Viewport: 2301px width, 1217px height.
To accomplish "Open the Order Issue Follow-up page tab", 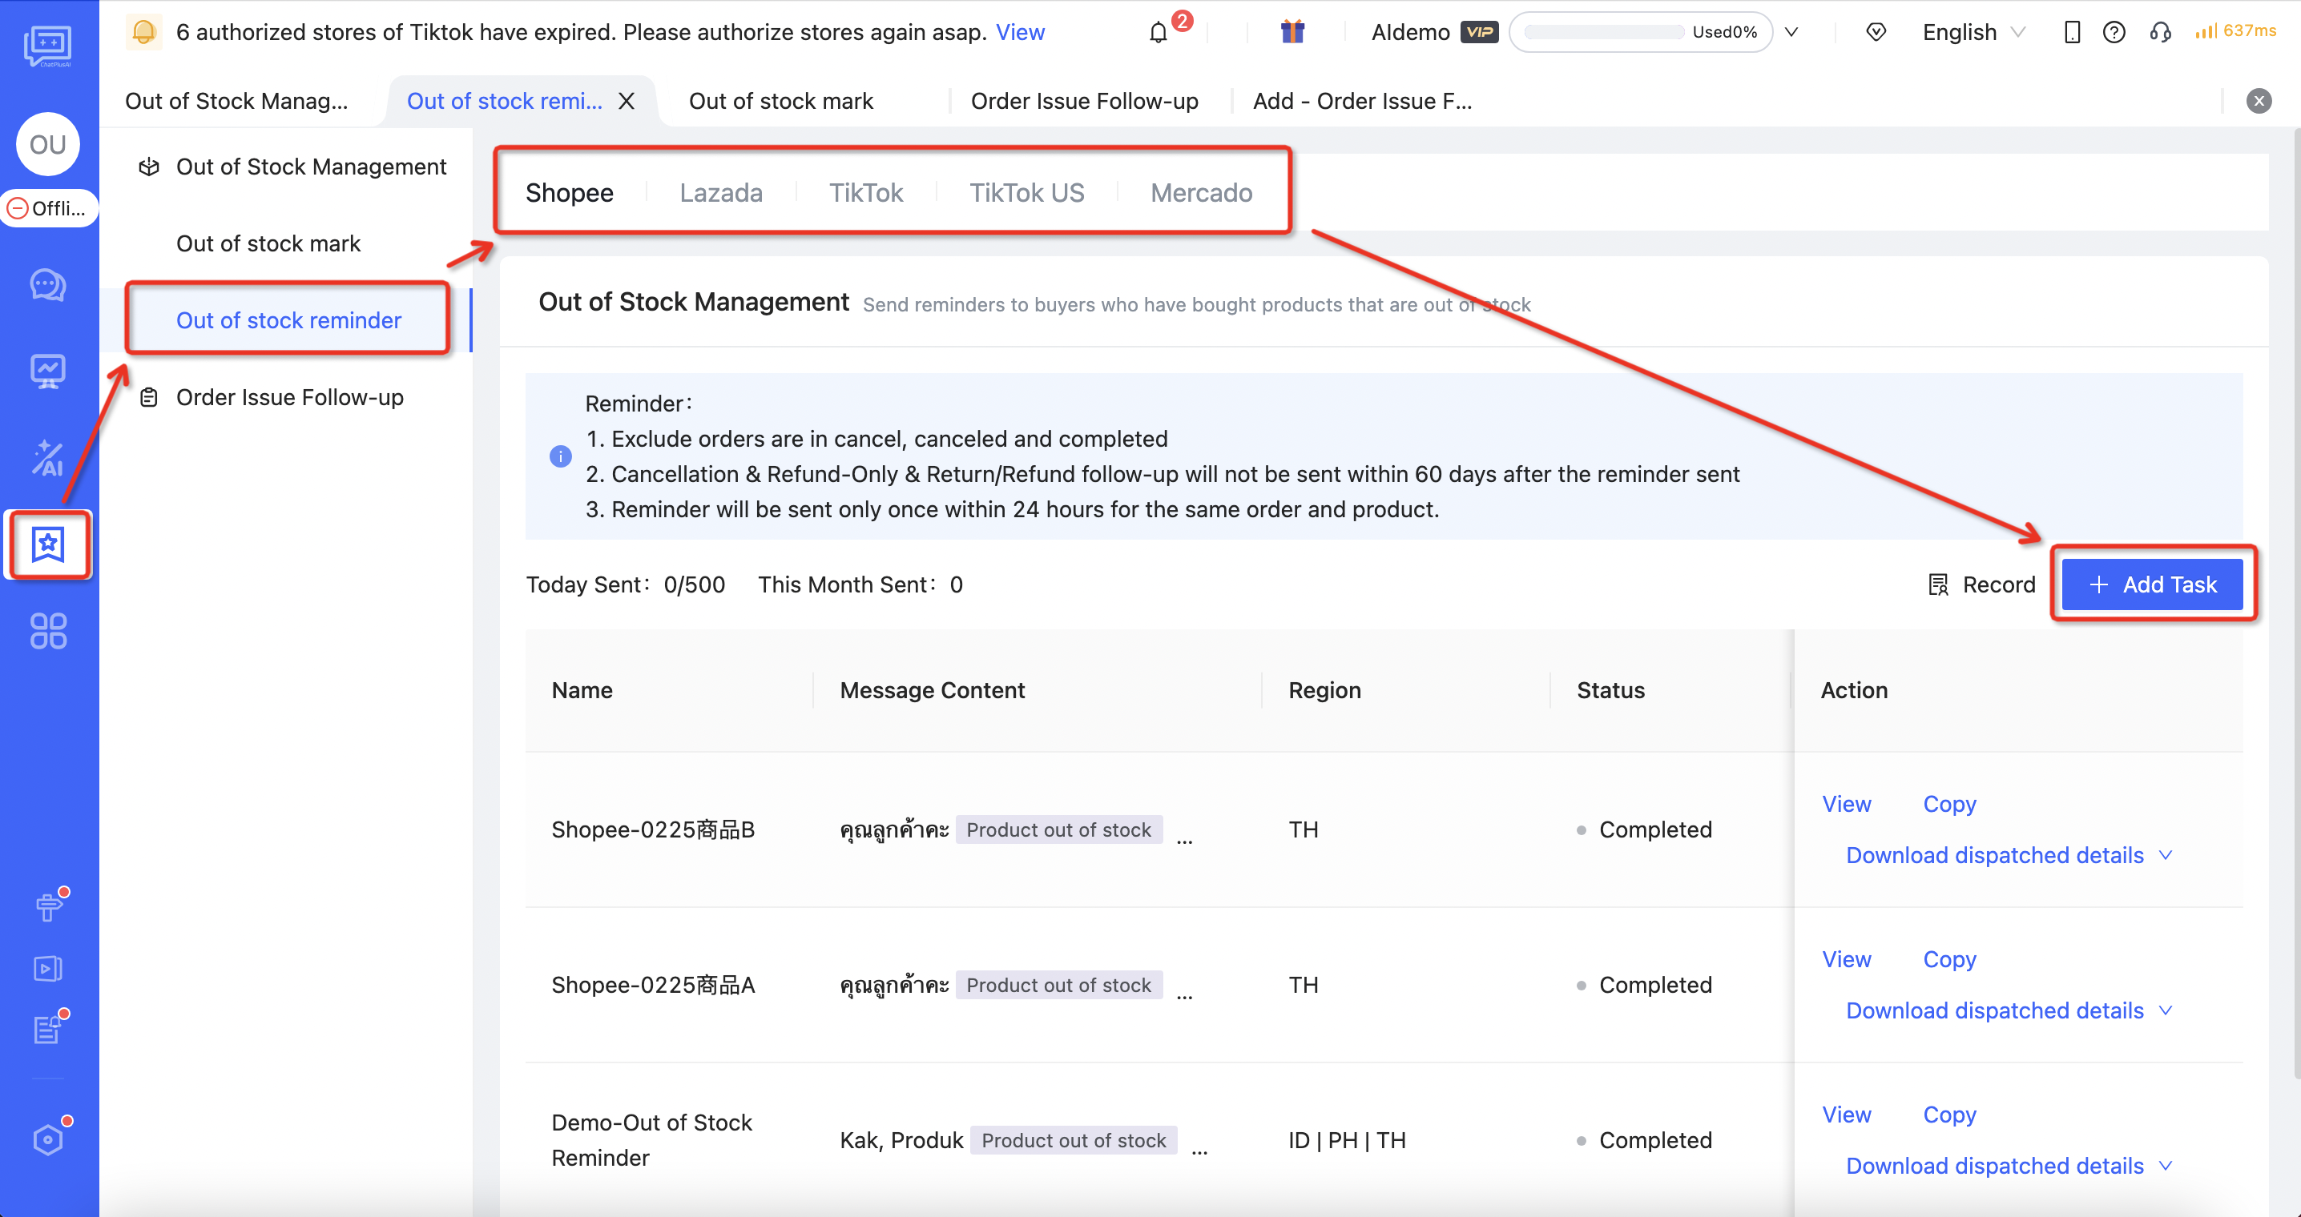I will [1084, 101].
